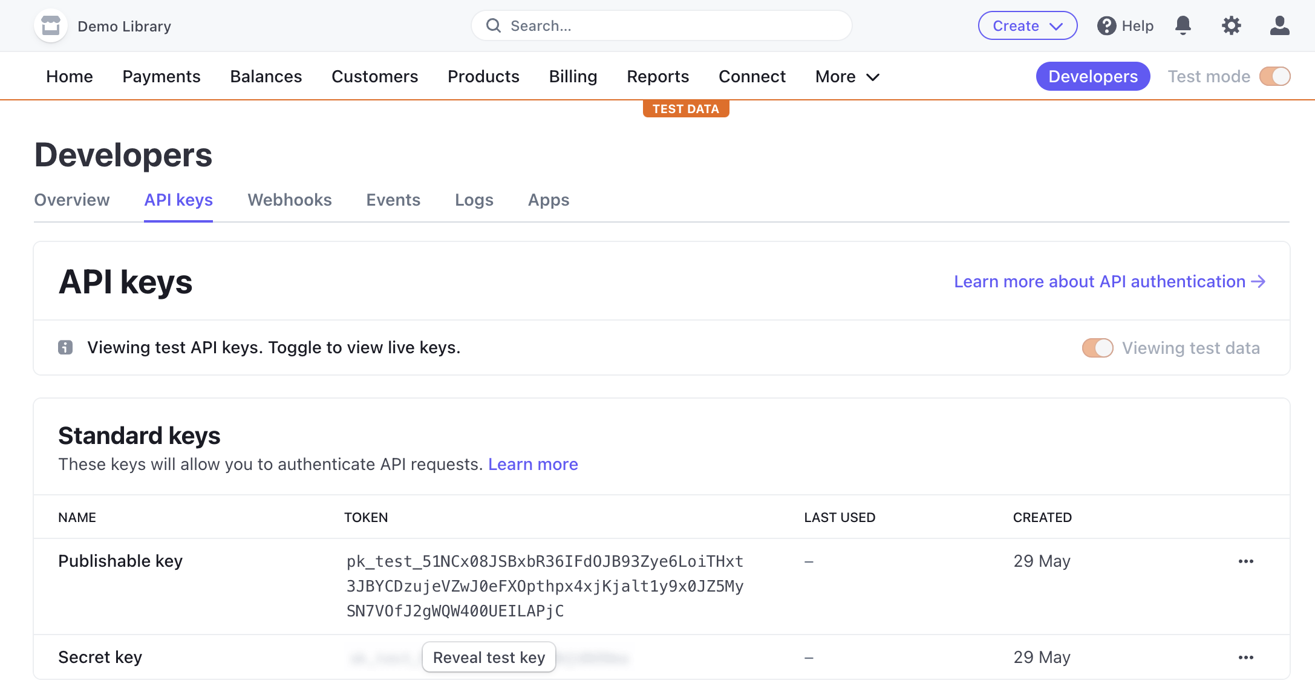Switch to the Webhooks tab

pyautogui.click(x=290, y=199)
